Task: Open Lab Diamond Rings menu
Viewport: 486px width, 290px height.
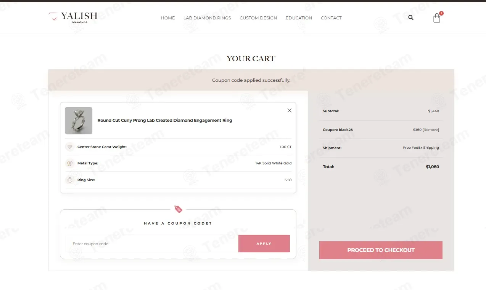Action: pos(207,18)
